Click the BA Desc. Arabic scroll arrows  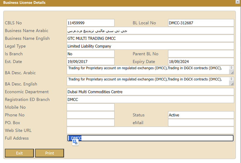pos(231,68)
